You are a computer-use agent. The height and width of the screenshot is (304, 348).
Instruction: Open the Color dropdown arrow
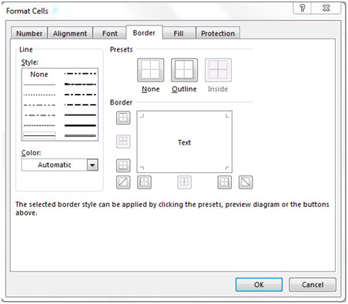[x=92, y=165]
